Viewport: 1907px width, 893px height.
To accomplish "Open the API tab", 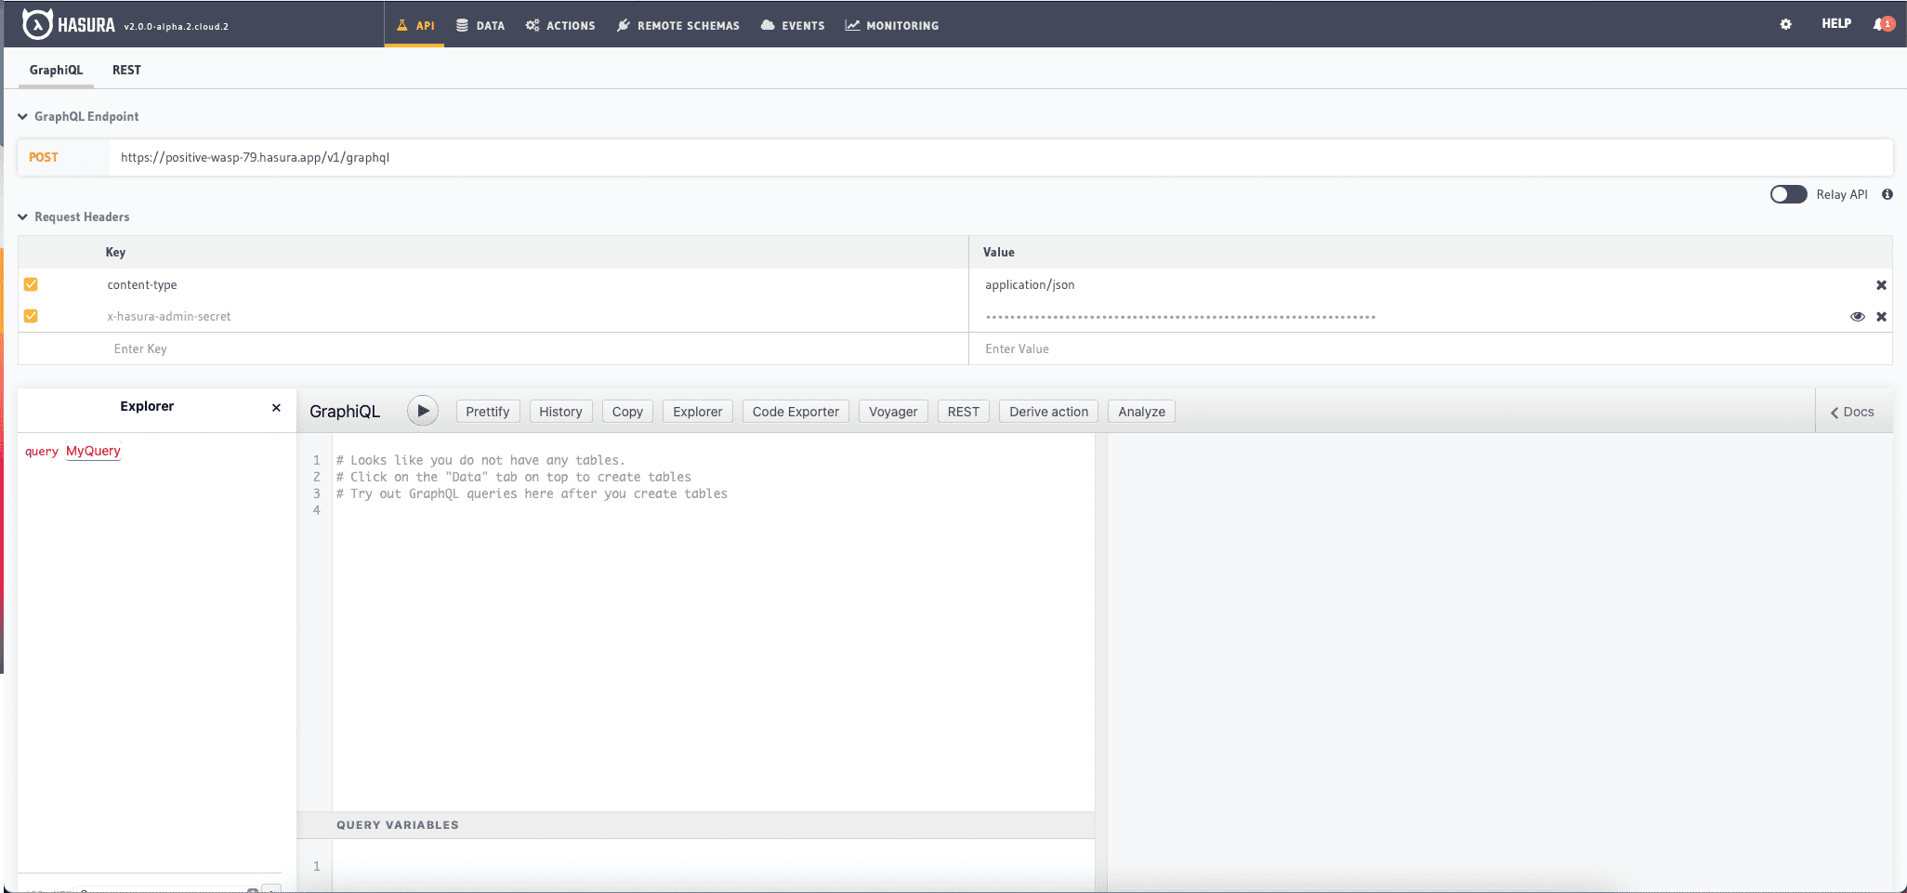I will [x=414, y=25].
